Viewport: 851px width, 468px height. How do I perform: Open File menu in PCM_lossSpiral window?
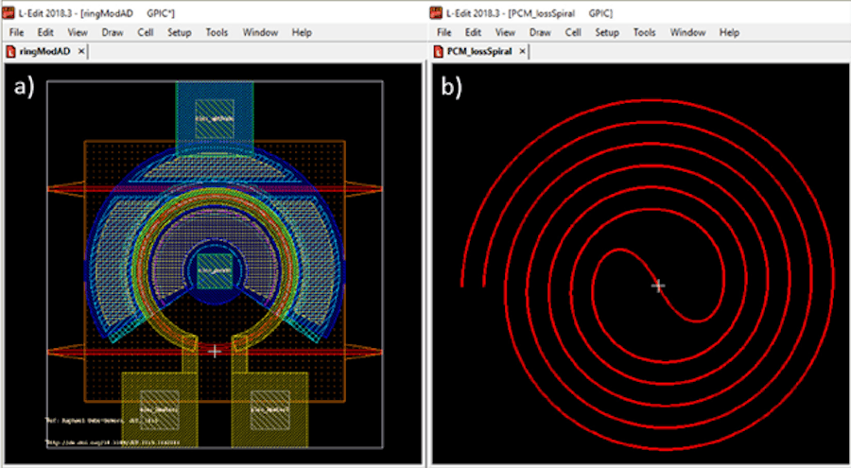(444, 32)
